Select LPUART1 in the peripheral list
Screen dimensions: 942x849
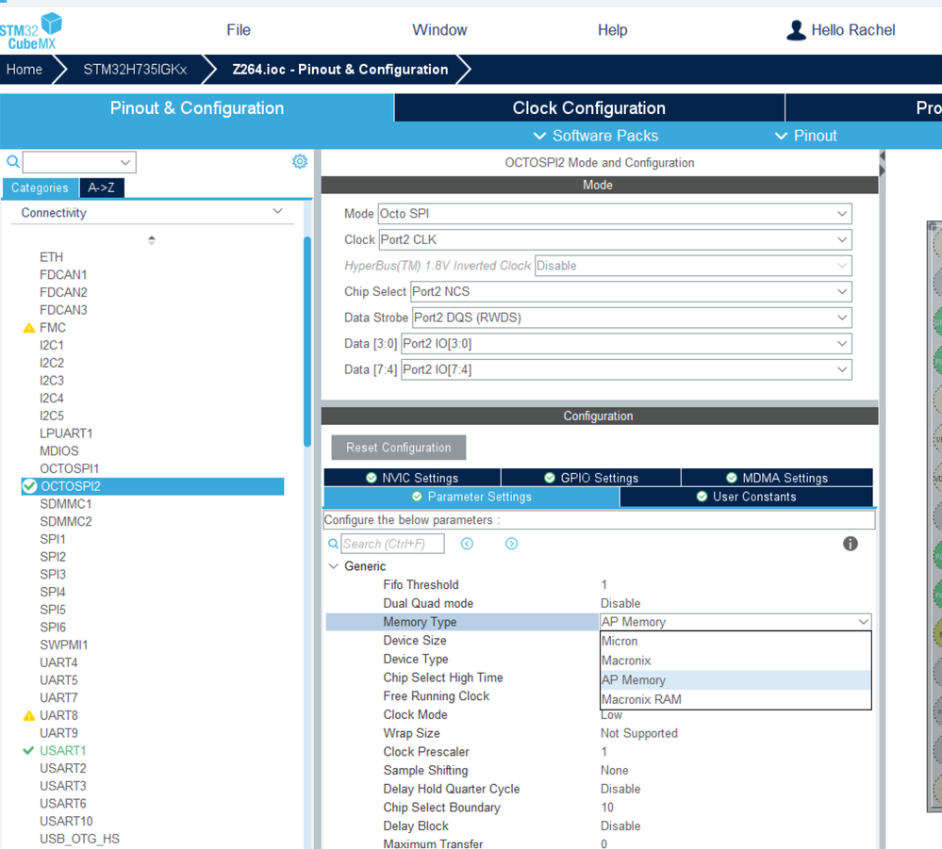point(66,433)
